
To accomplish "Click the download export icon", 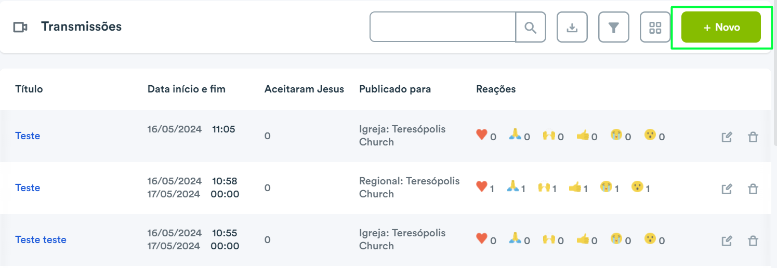I will [x=572, y=27].
